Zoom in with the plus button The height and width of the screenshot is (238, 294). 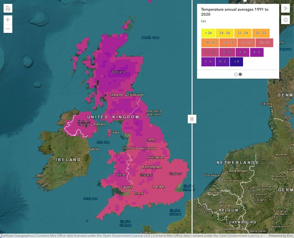(8, 20)
